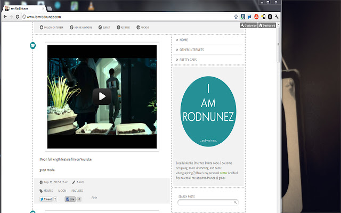Click the Tweet button under post
The height and width of the screenshot is (213, 341).
point(46,199)
